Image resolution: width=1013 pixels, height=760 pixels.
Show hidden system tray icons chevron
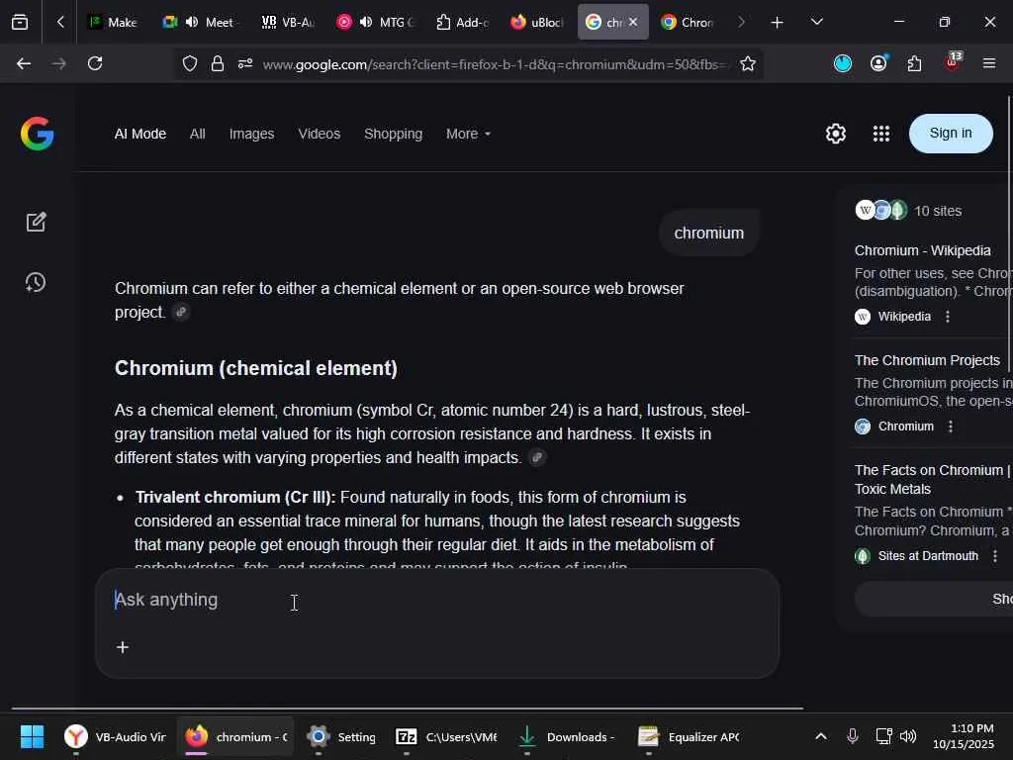(820, 736)
